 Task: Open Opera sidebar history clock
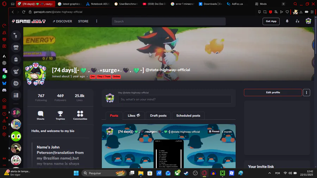click(x=4, y=114)
